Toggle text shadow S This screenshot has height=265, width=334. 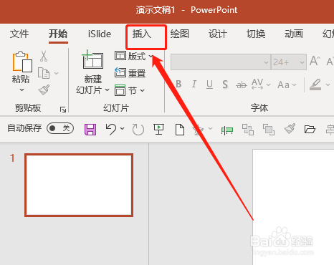tap(225, 85)
